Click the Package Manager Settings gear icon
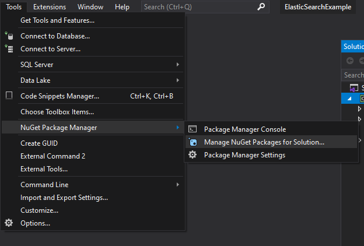The height and width of the screenshot is (246, 364). tap(192, 154)
